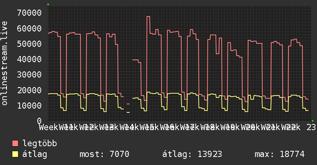
Task: Select the legtöbb legend label
Action: pos(40,144)
